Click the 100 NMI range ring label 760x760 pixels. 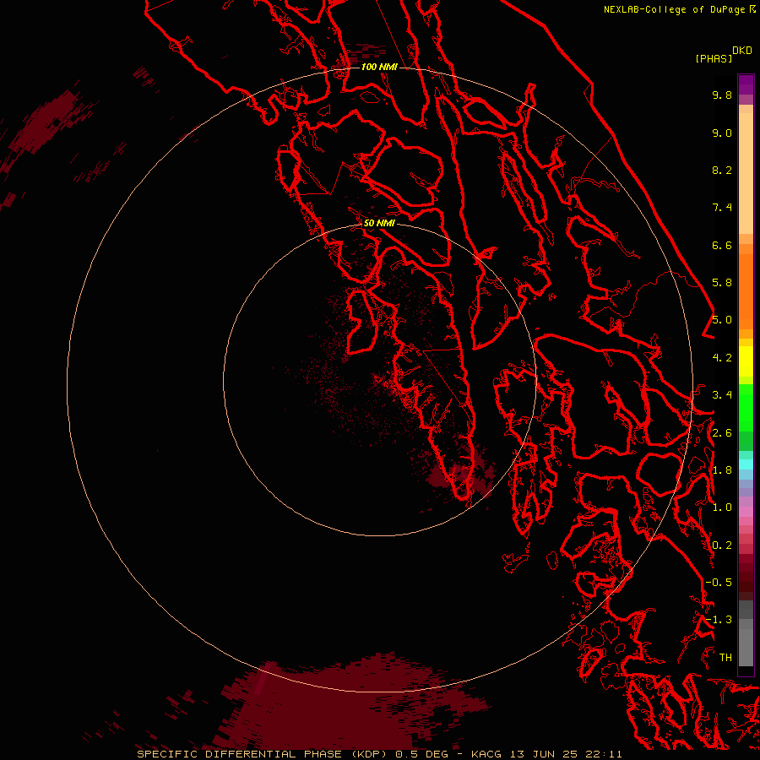[379, 67]
